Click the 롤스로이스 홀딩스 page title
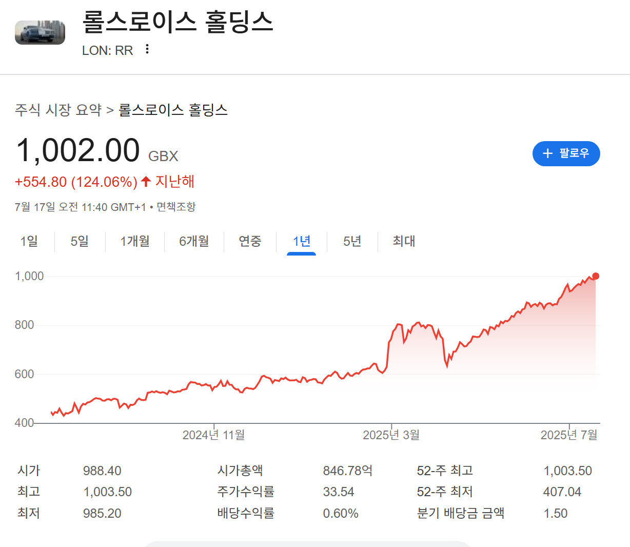 178,23
